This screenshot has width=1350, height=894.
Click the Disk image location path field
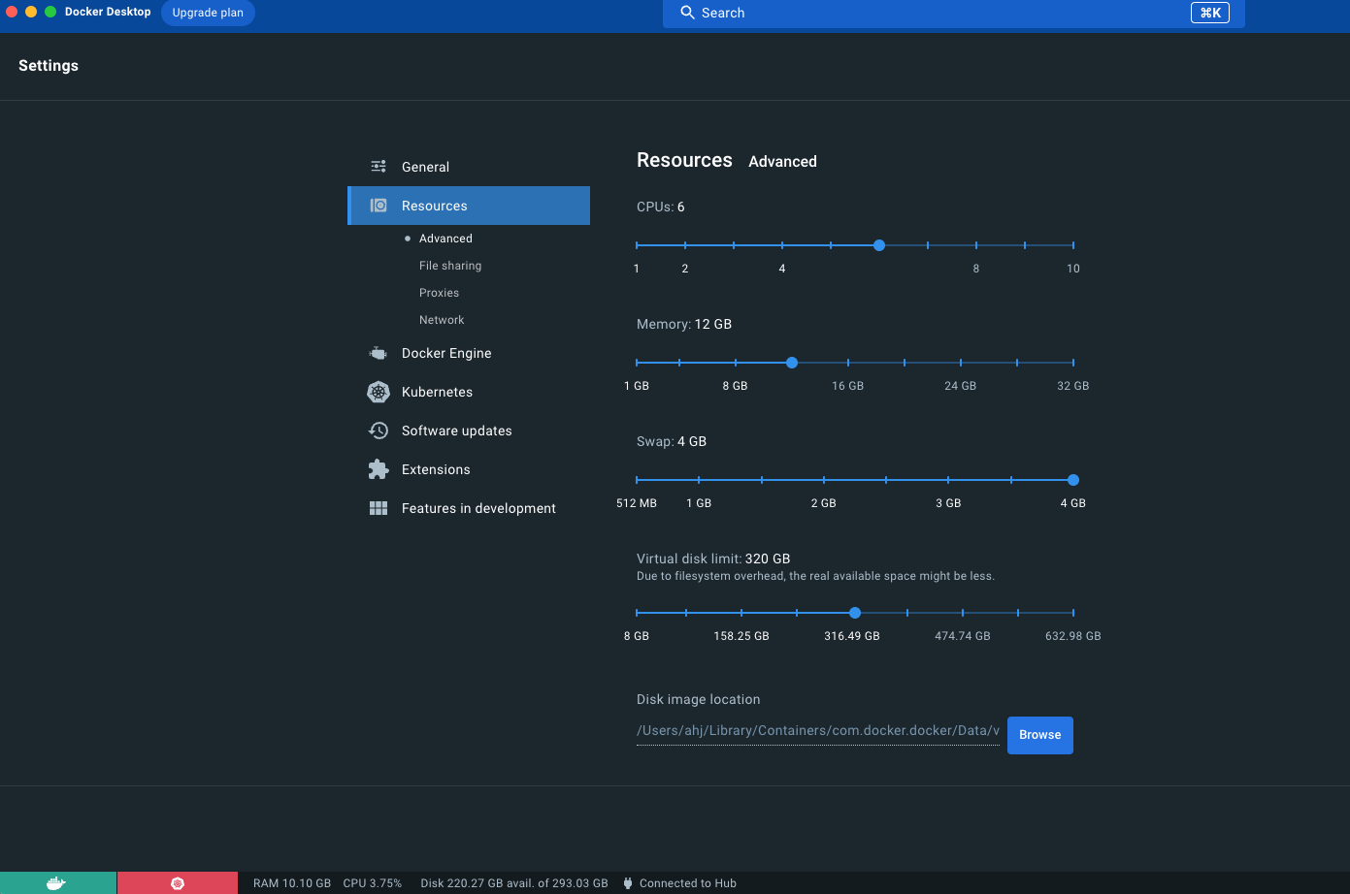(818, 731)
